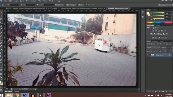Expand the status bar Doc info arrow
Screen dimensions: 173x97
tap(36, 89)
